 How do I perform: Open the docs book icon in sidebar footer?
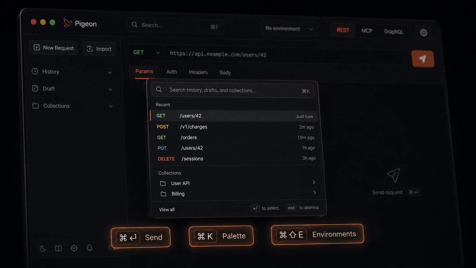point(58,248)
